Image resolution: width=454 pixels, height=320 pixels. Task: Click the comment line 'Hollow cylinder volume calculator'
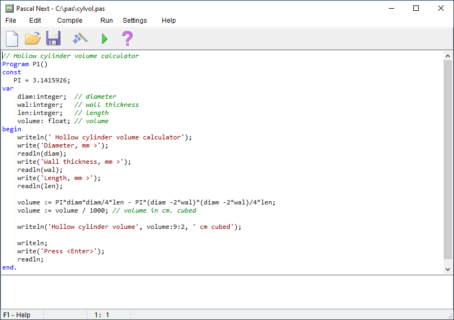coord(71,56)
